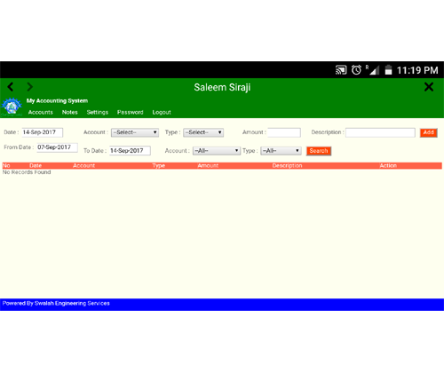Click the red Search button

(319, 151)
